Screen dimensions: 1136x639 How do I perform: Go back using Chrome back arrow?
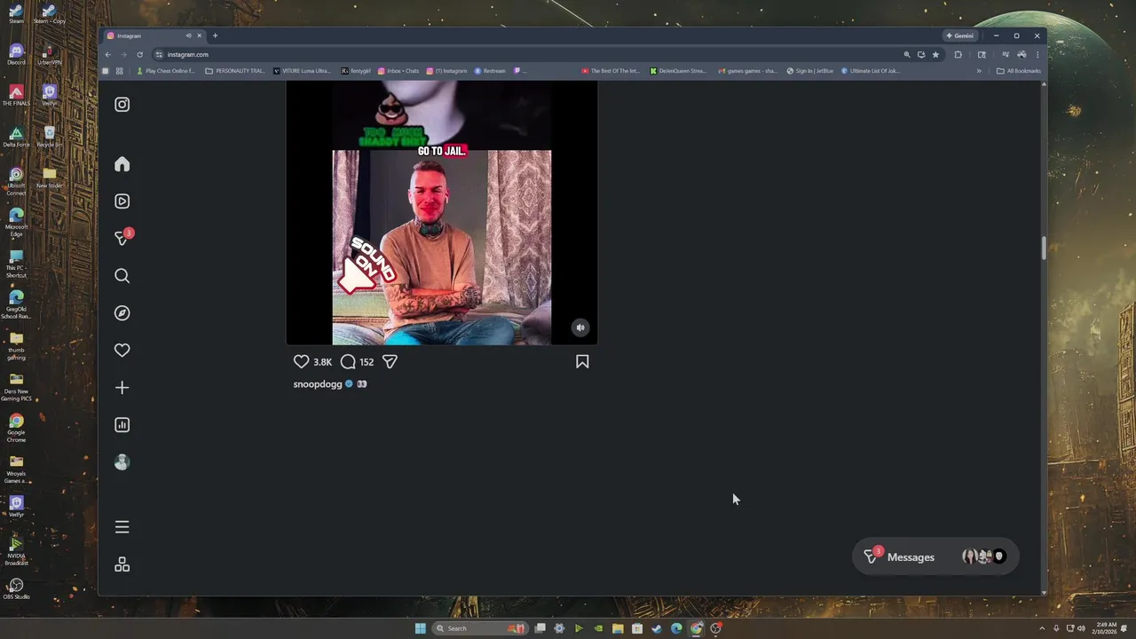click(x=108, y=54)
